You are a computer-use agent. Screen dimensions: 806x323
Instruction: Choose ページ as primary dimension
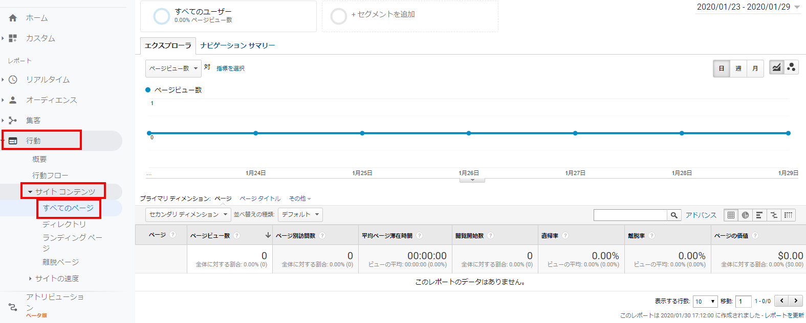point(223,198)
